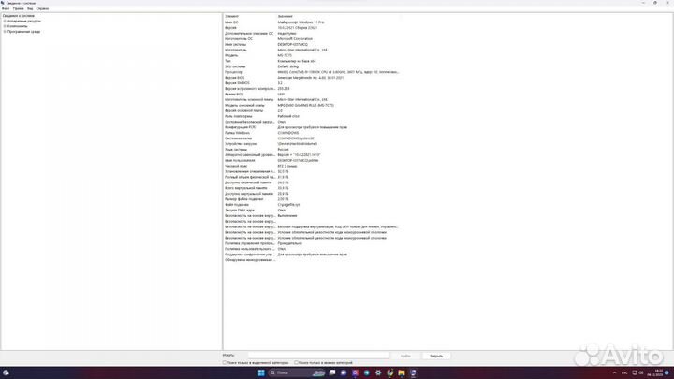This screenshot has width=674, height=379.
Task: Open the Правка menu
Action: click(x=18, y=8)
